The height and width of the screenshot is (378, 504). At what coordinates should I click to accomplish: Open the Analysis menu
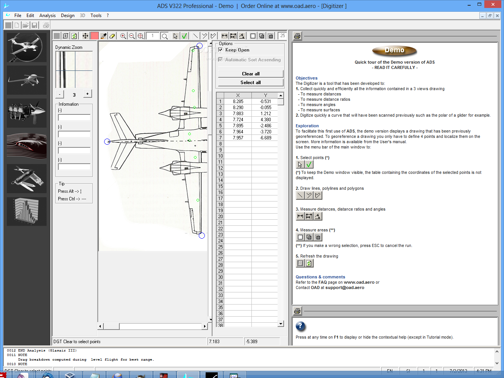pyautogui.click(x=47, y=16)
